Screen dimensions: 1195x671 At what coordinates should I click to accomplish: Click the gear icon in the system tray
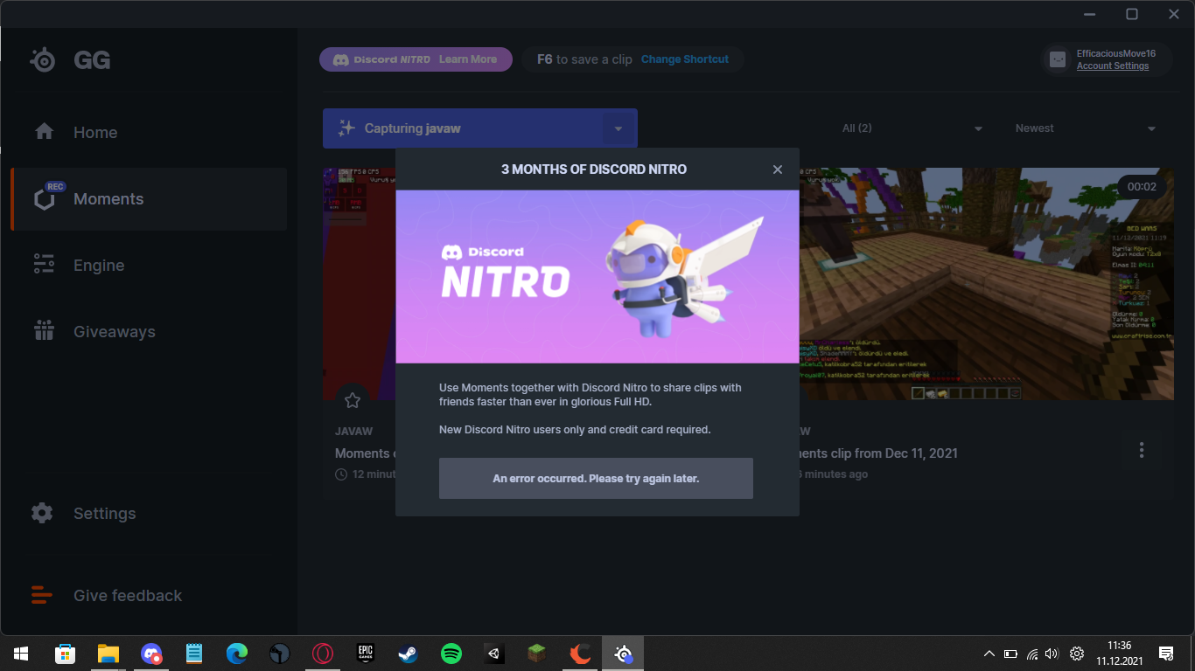1077,654
